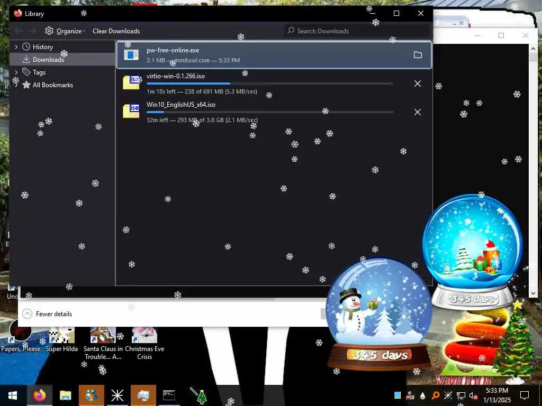Click the Library back arrow

point(19,31)
